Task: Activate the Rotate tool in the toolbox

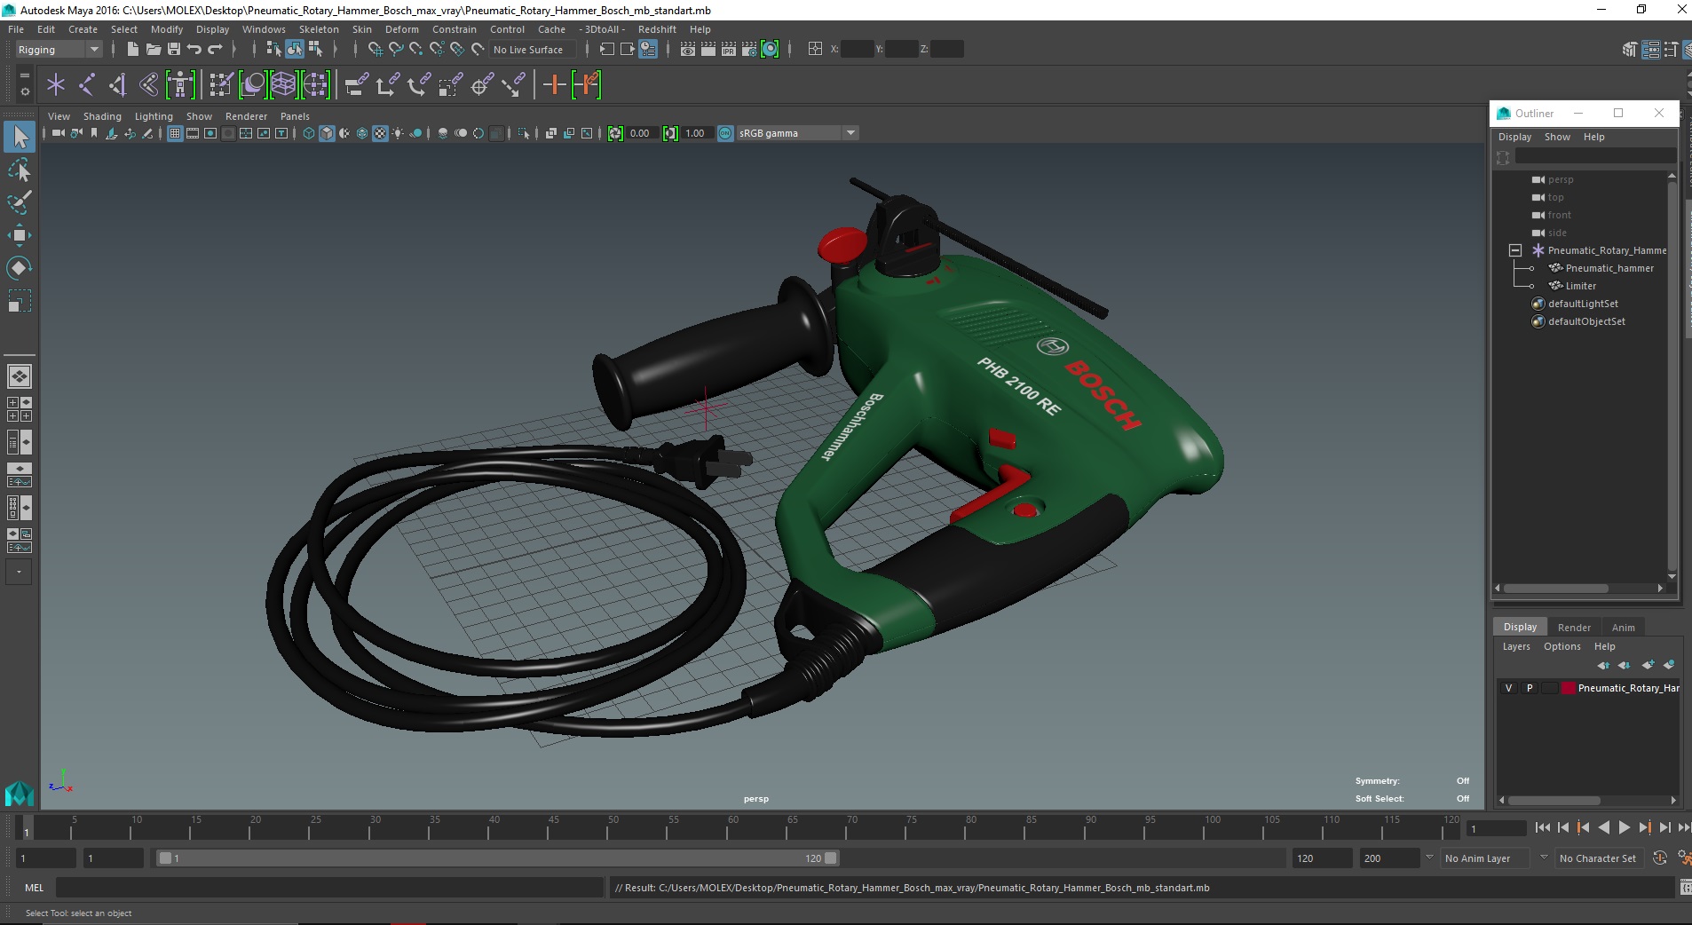Action: (20, 268)
